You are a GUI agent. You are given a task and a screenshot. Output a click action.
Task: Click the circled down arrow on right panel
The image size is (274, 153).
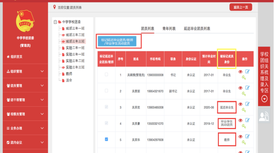point(264,99)
